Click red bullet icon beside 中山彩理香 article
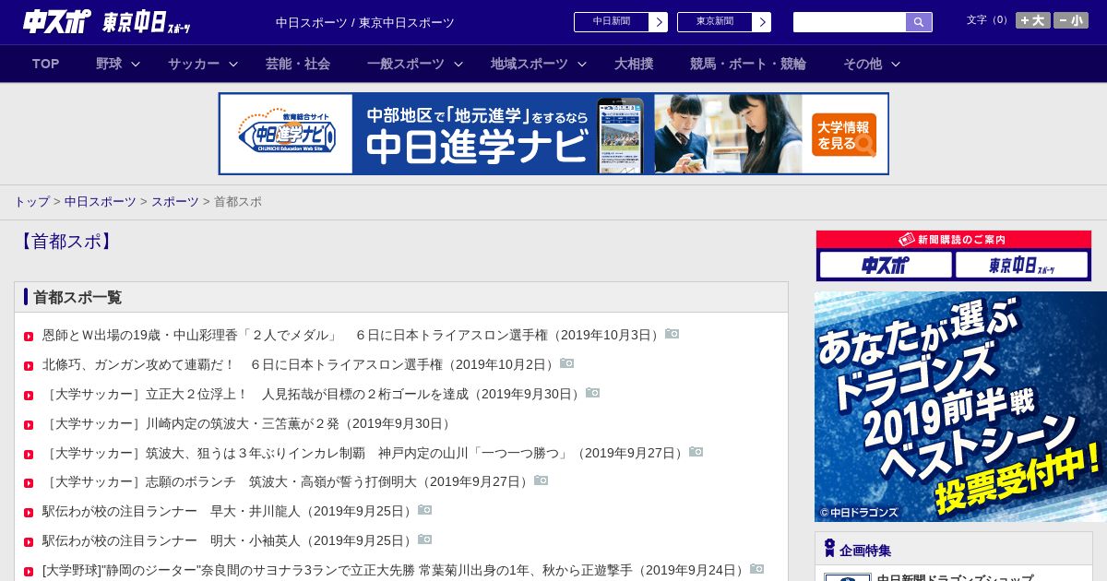Image resolution: width=1107 pixels, height=581 pixels. 29,337
